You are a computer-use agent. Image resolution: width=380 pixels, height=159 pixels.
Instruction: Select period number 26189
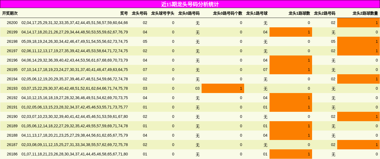coord(12,126)
